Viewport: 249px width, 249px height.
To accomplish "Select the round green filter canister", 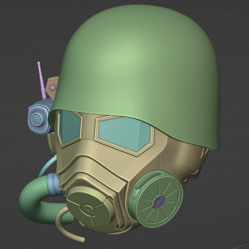I will pyautogui.click(x=156, y=199).
